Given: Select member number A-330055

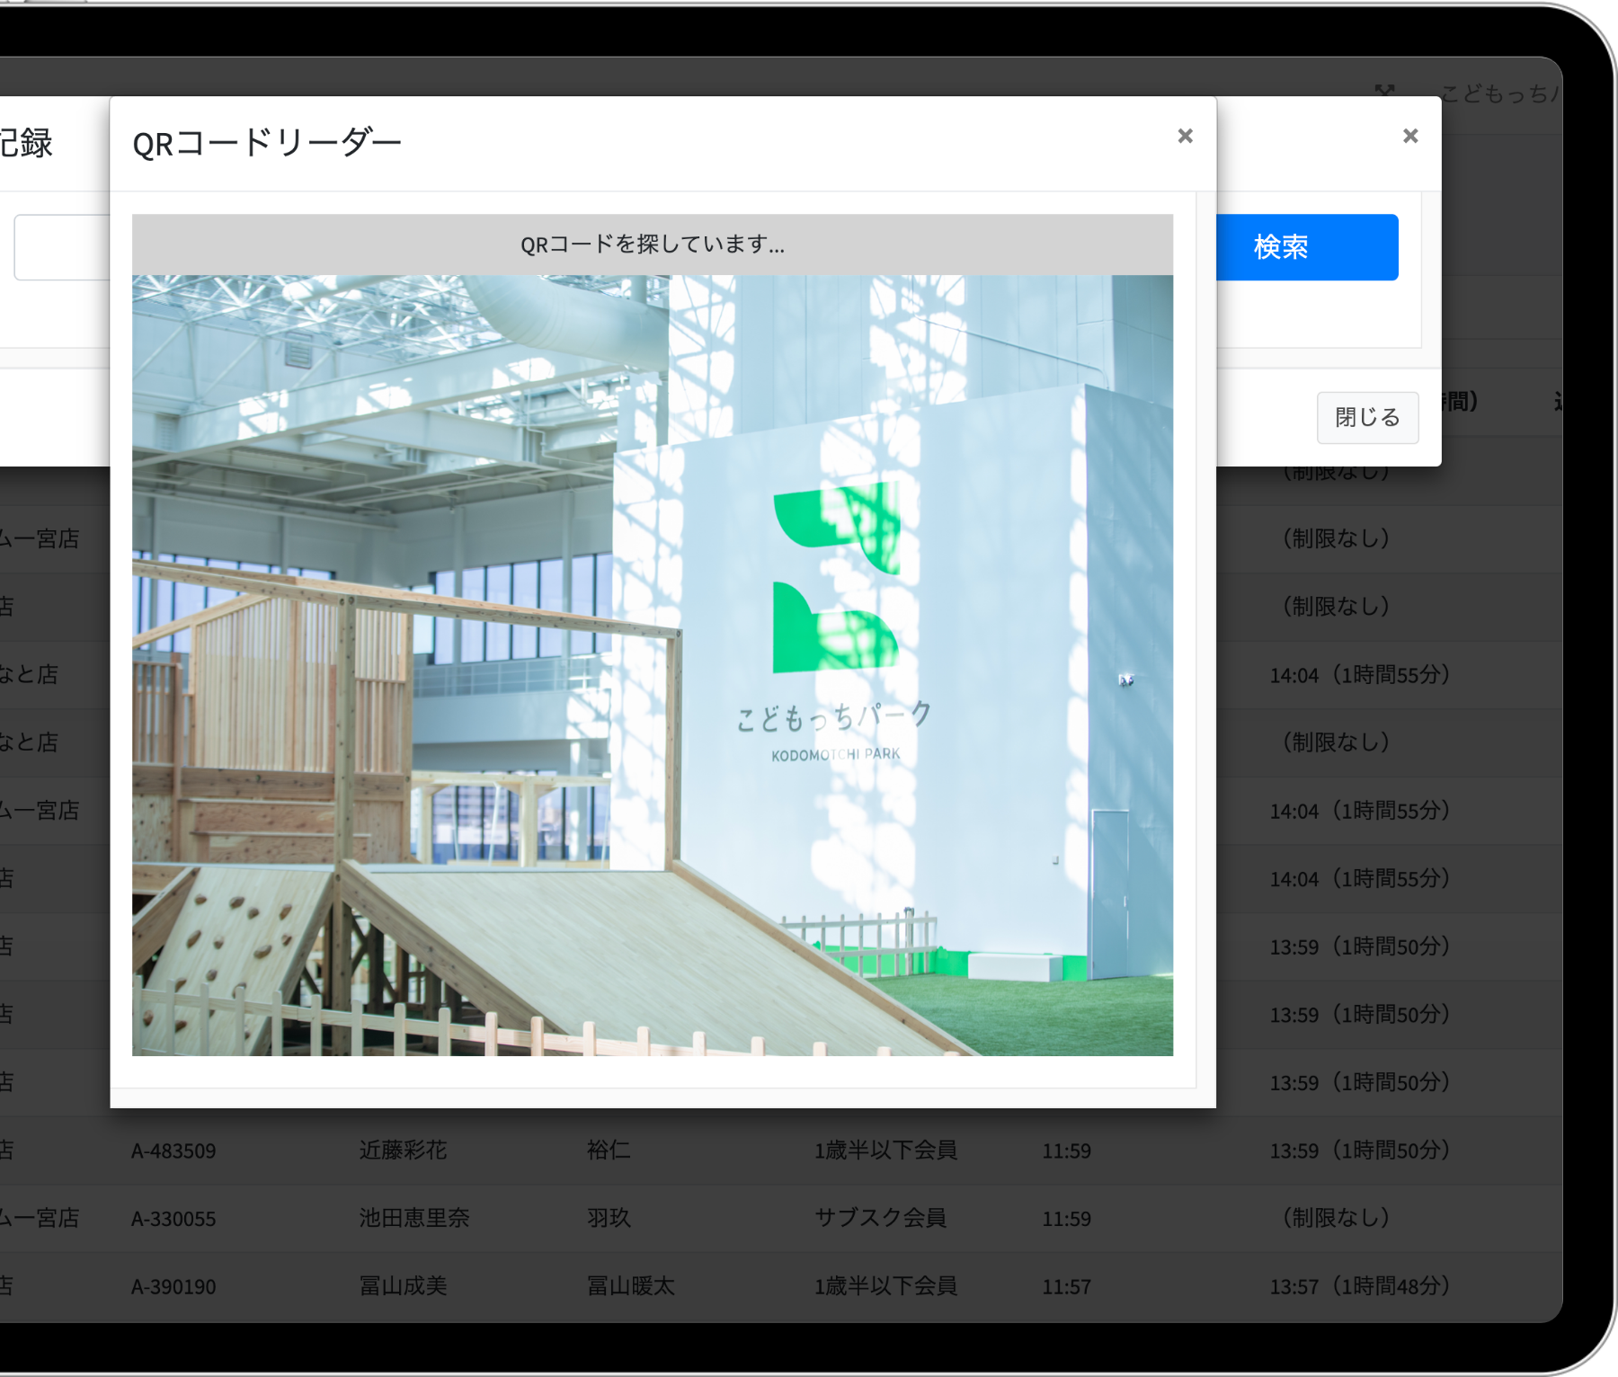Looking at the screenshot, I should 173,1219.
